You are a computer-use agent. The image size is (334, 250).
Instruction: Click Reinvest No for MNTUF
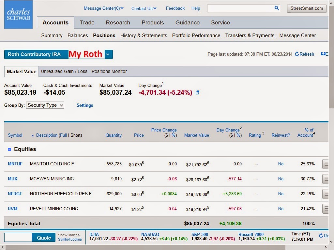coord(281,164)
